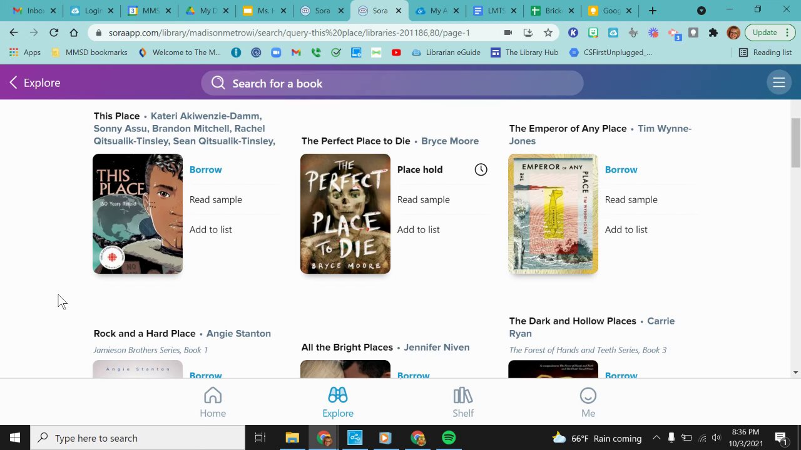The image size is (801, 450).
Task: Open the Chrome extensions puzzle icon
Action: pyautogui.click(x=713, y=32)
